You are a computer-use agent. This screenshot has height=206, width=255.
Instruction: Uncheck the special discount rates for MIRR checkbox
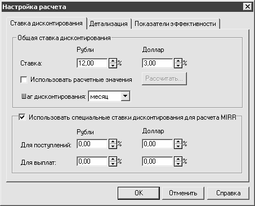pyautogui.click(x=22, y=117)
